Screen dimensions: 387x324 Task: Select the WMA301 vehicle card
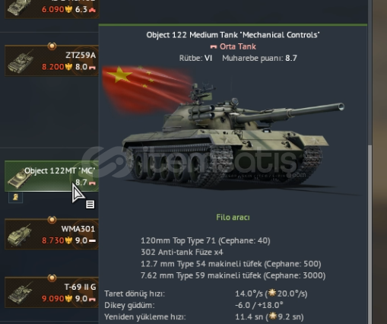(x=52, y=234)
